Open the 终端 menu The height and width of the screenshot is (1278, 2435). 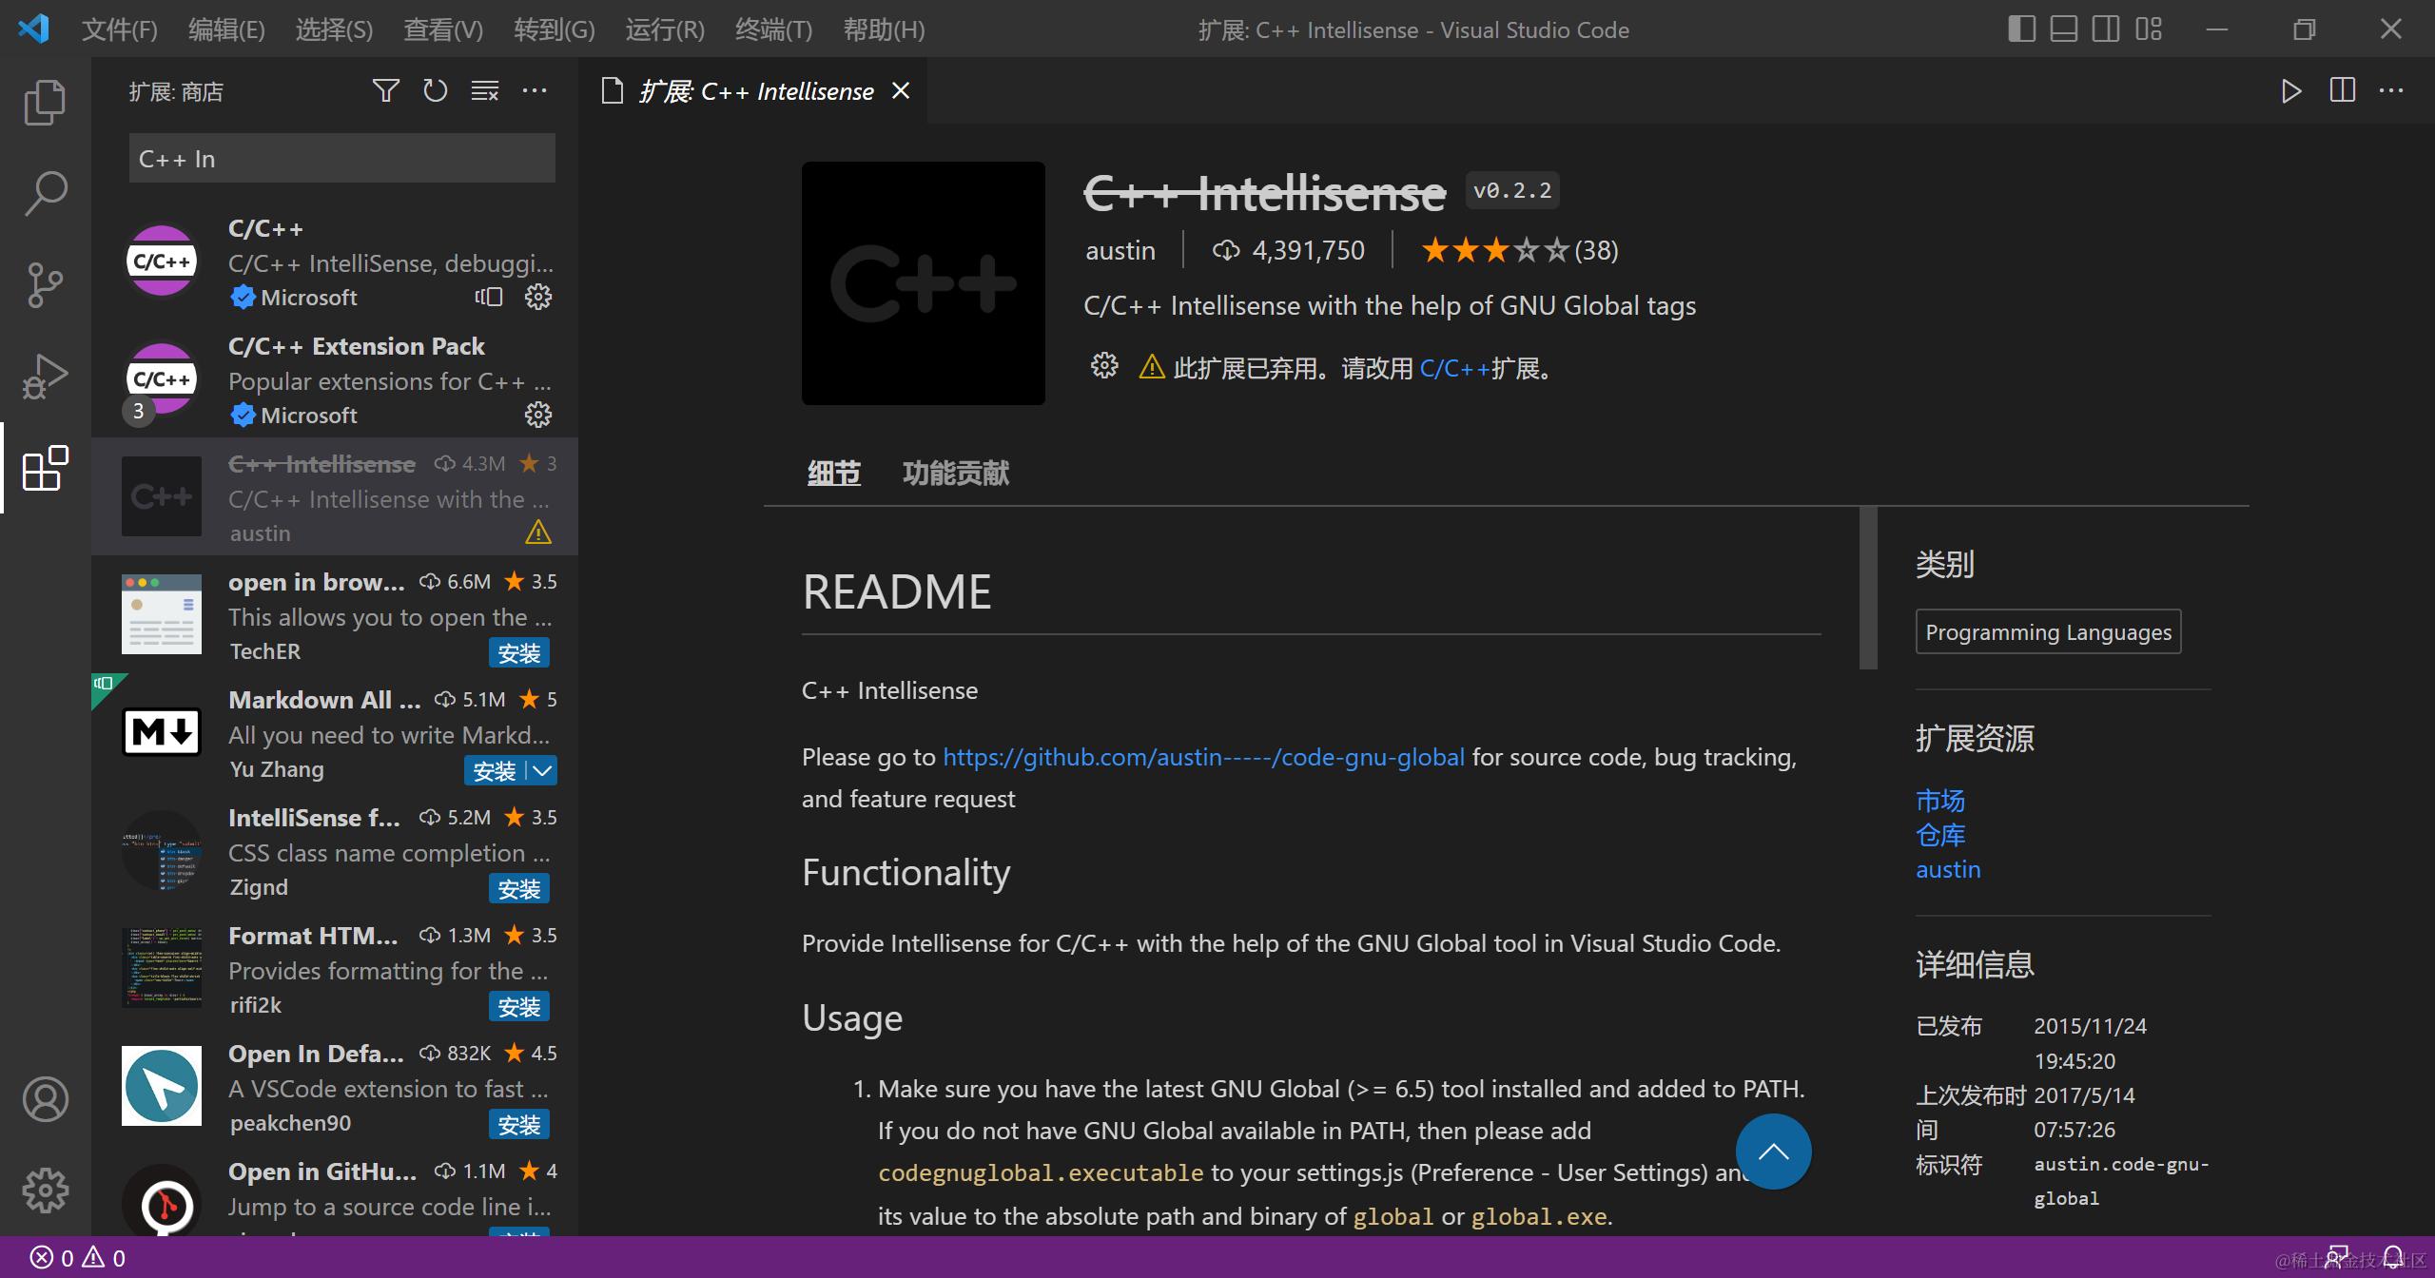coord(772,29)
